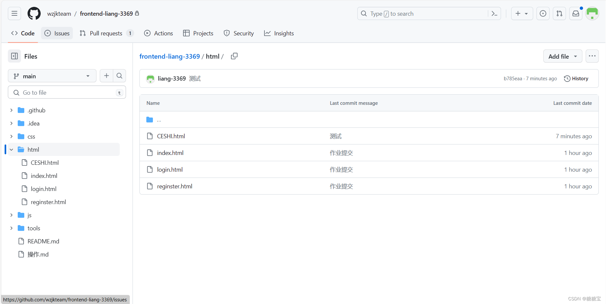Open the GitHub home icon
606x304 pixels.
point(34,13)
